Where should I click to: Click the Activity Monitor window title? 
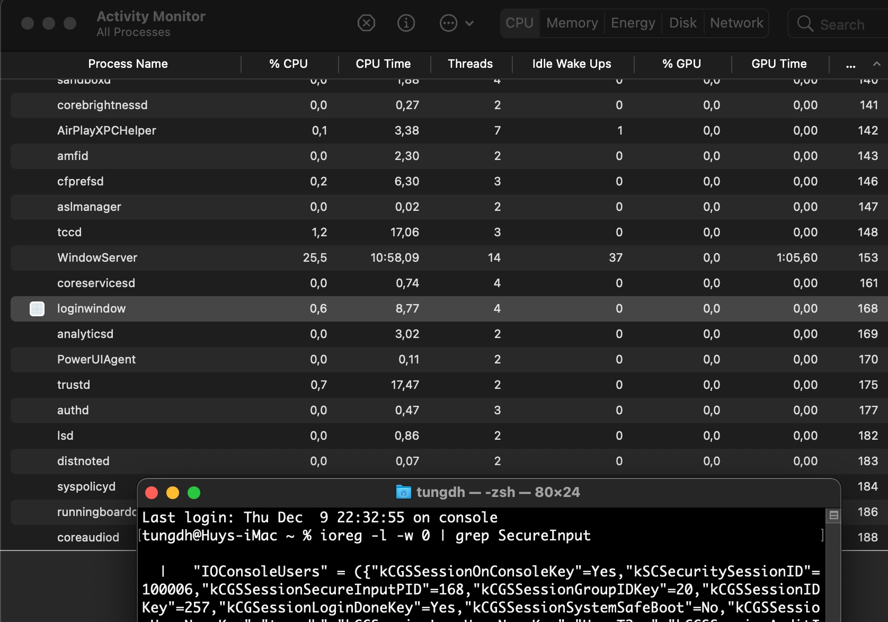pos(151,16)
